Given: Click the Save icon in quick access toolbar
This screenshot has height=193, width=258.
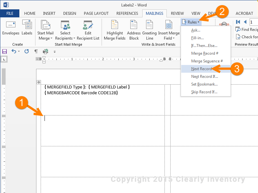Looking at the screenshot, I should 5,51.
